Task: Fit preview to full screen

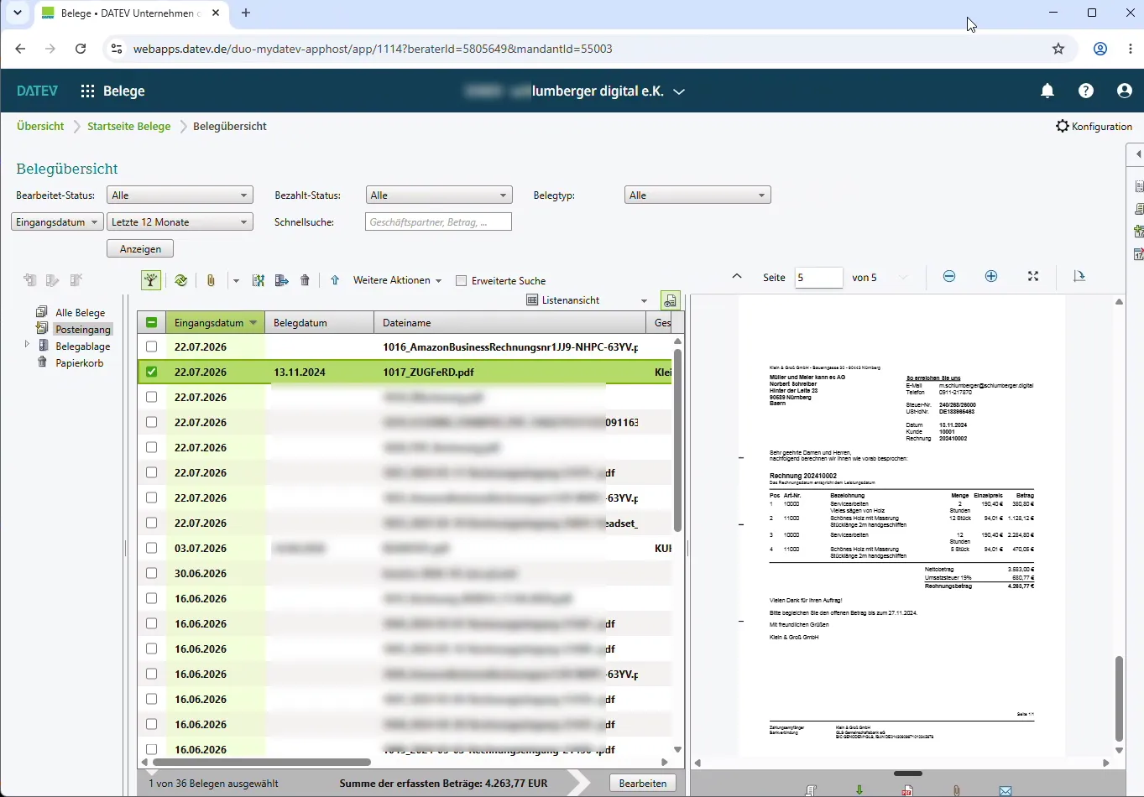Action: [1033, 277]
